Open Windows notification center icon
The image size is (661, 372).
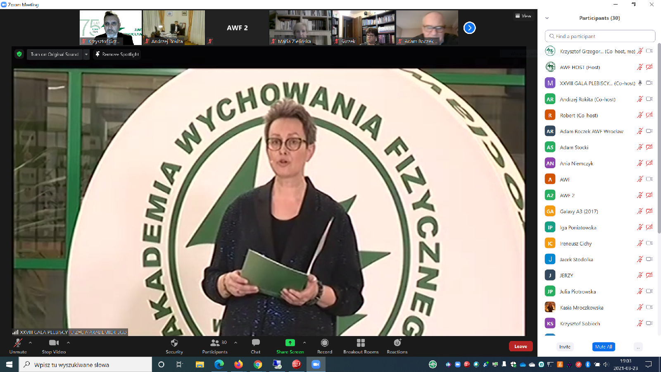pos(649,364)
